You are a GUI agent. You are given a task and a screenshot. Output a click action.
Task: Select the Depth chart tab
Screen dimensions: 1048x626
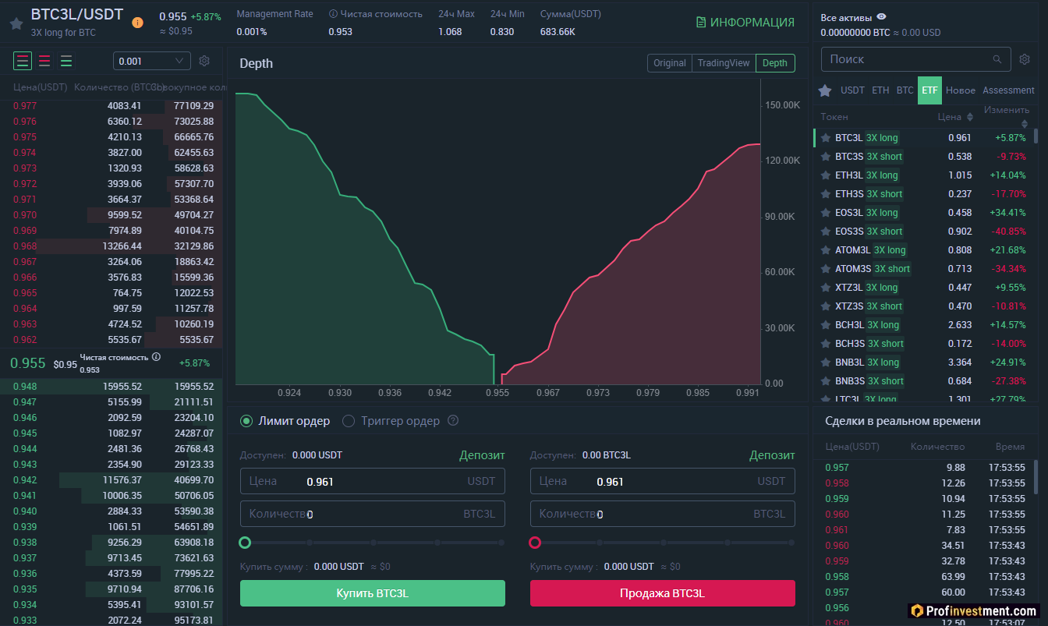pos(775,63)
